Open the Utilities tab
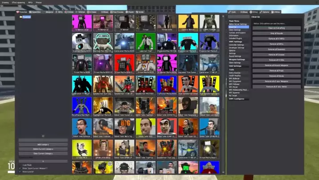The image size is (319, 180). 276,12
